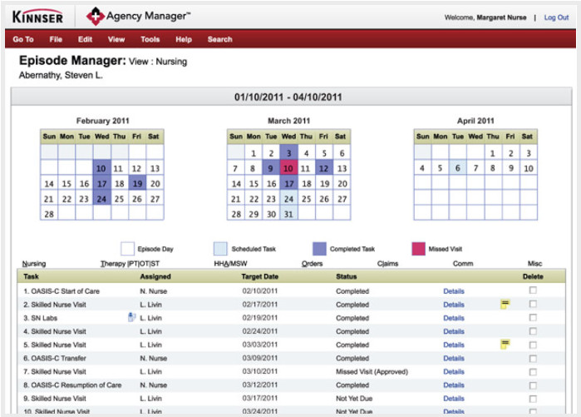This screenshot has width=581, height=417.
Task: Switch to the Misc tab
Action: (534, 263)
